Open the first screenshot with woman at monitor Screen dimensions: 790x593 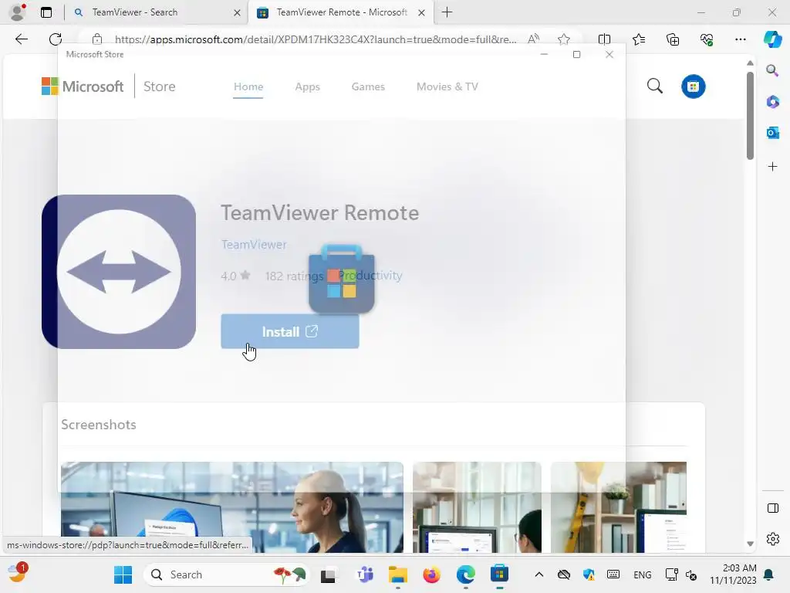[x=231, y=507]
